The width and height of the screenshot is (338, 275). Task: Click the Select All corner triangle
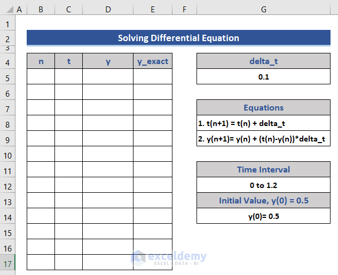tap(7, 10)
